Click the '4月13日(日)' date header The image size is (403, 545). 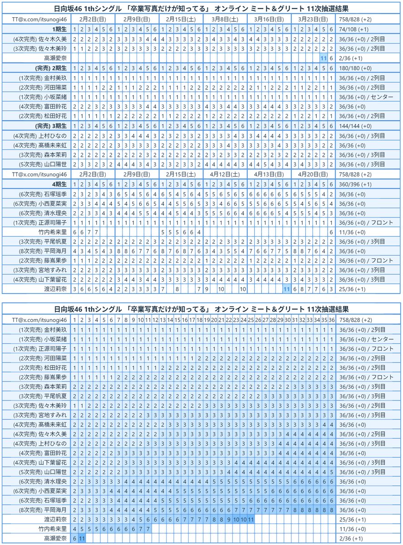coord(269,174)
